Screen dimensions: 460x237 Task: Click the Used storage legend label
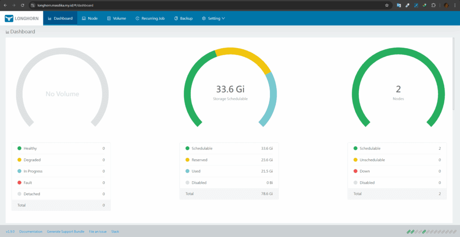click(196, 171)
